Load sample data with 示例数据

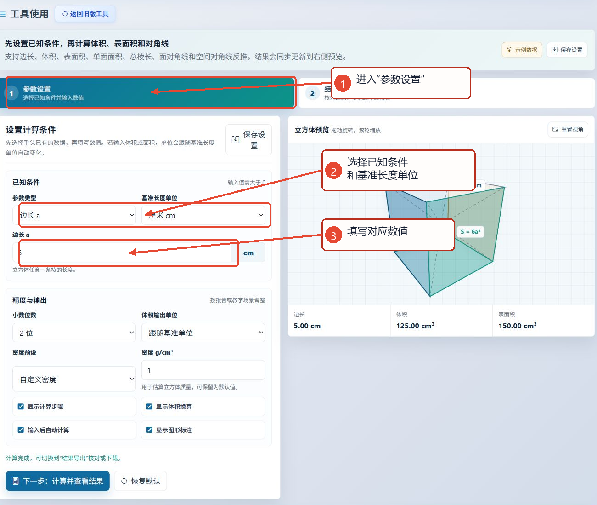pyautogui.click(x=522, y=50)
